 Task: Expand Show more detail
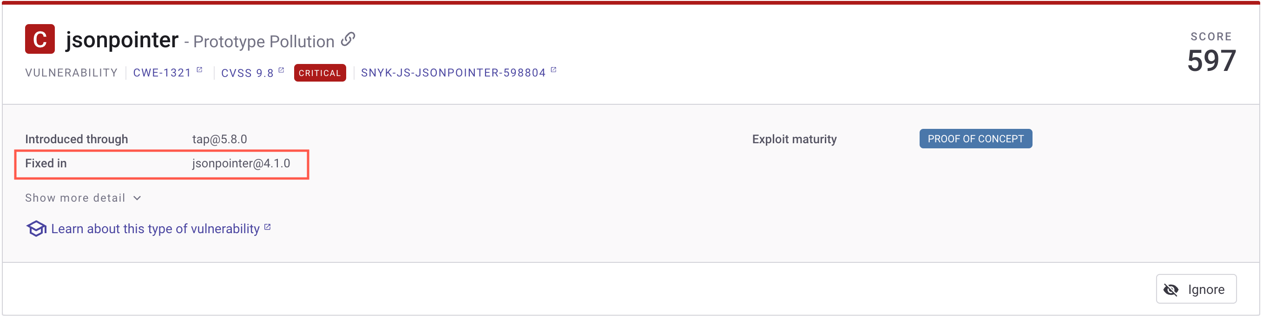pyautogui.click(x=75, y=197)
